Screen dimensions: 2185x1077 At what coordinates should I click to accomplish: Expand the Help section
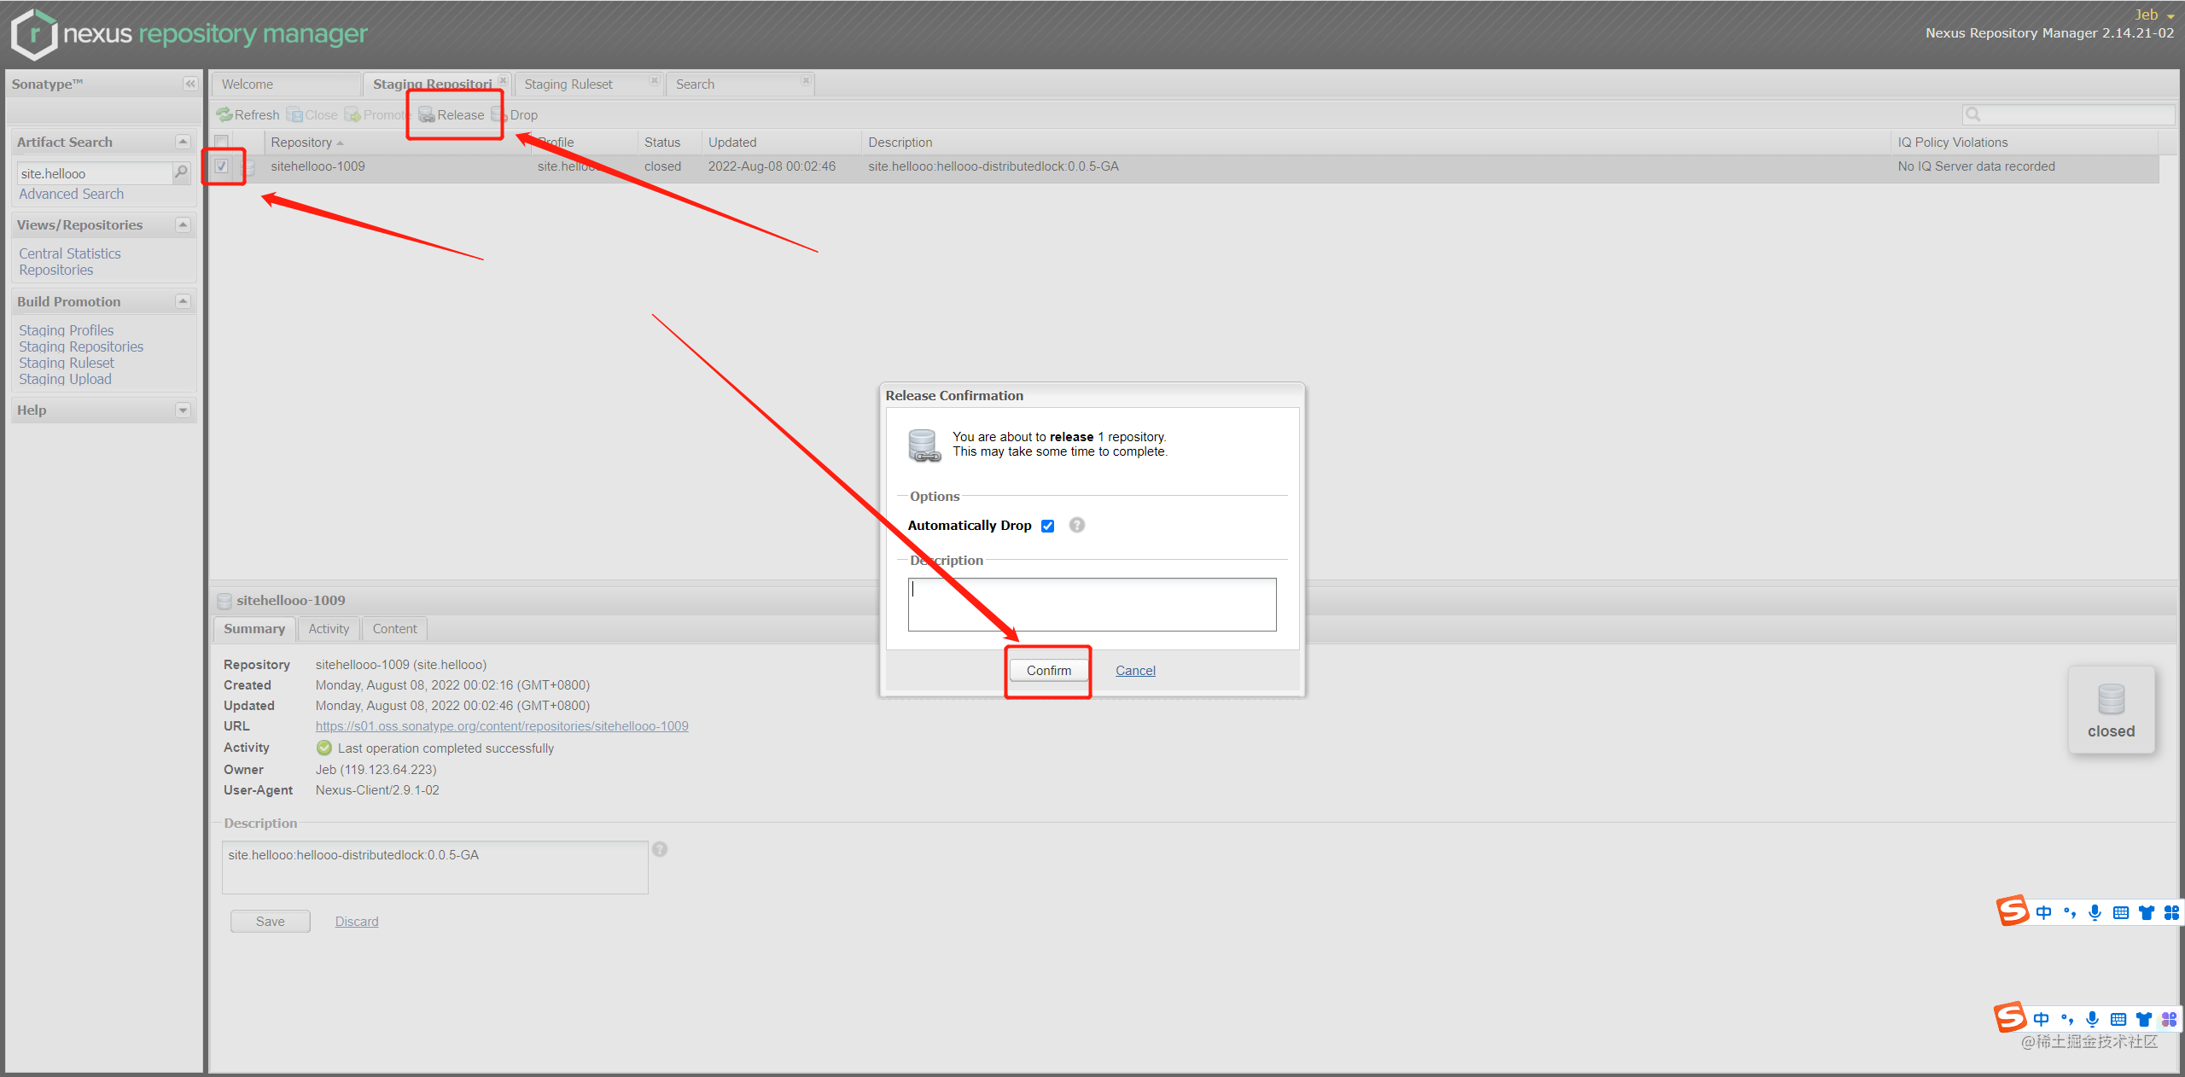pyautogui.click(x=183, y=410)
